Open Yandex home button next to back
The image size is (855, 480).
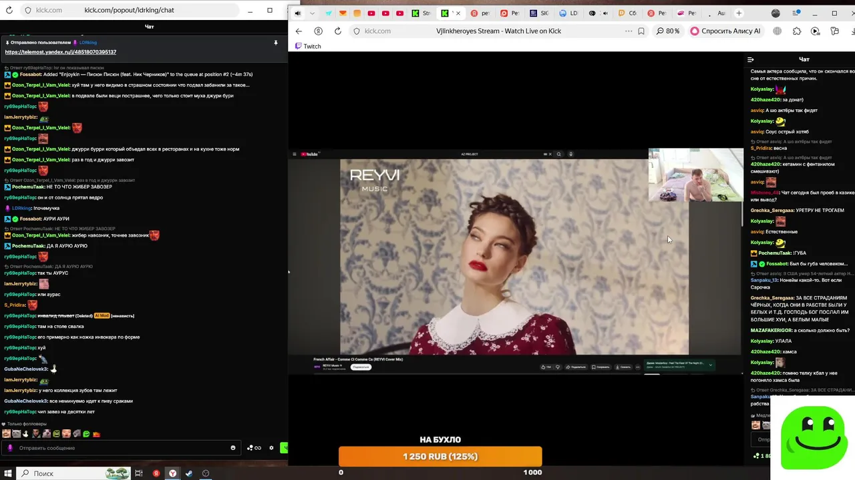318,31
